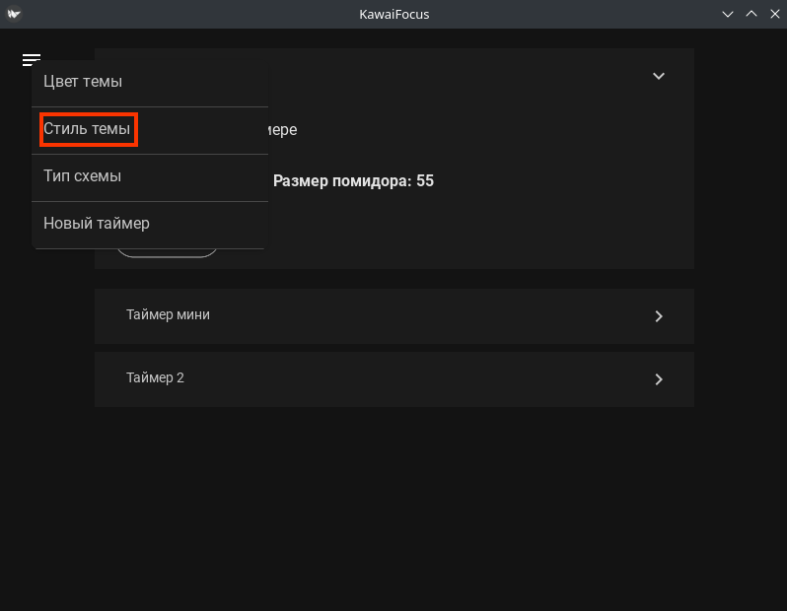Expand the 'Таймер 2' chevron arrow
The height and width of the screenshot is (611, 787).
tap(659, 379)
